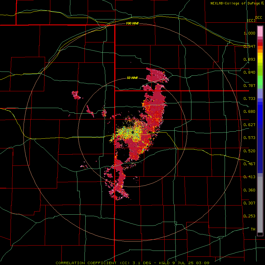Image resolution: width=265 pixels, height=265 pixels.
Task: Select the 0.413 scale label
Action: [x=249, y=177]
